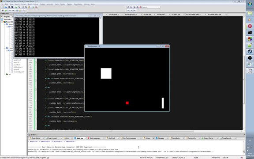The image size is (254, 159).
Task: Click the Rebuild icon
Action: pos(138,7)
